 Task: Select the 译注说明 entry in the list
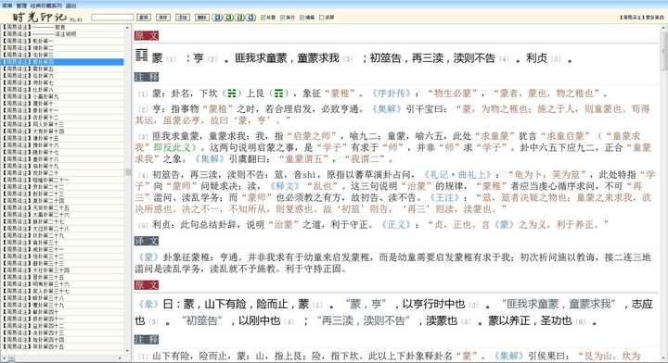pos(62,34)
